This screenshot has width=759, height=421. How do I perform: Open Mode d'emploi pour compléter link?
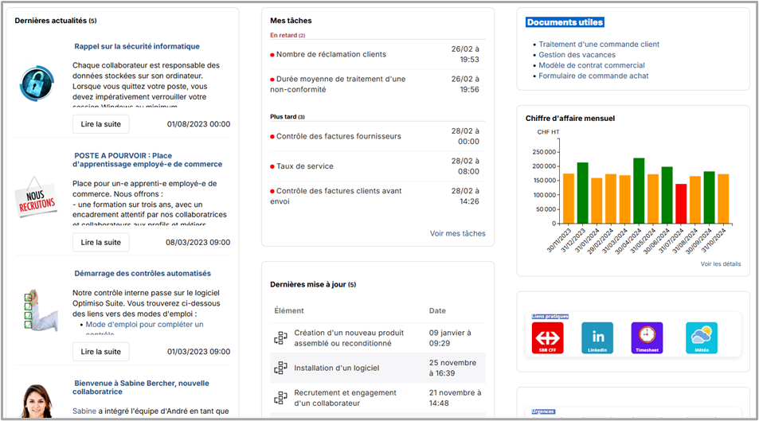click(x=144, y=324)
